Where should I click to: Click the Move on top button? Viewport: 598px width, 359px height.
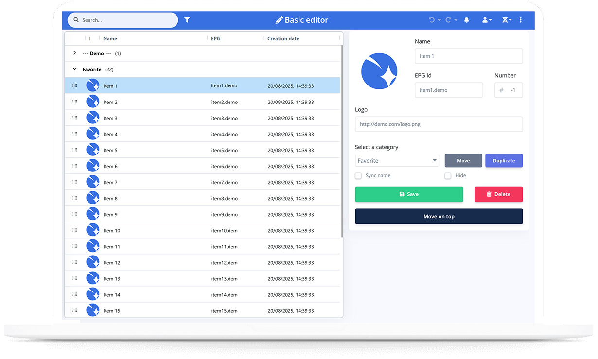point(439,216)
